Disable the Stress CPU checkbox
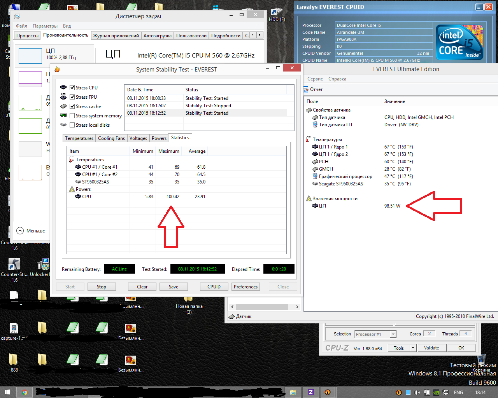The image size is (498, 398). [72, 87]
